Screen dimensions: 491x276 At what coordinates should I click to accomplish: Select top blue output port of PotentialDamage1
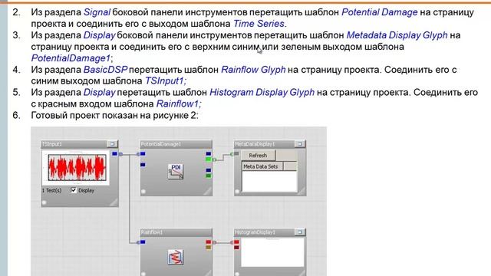[209, 153]
